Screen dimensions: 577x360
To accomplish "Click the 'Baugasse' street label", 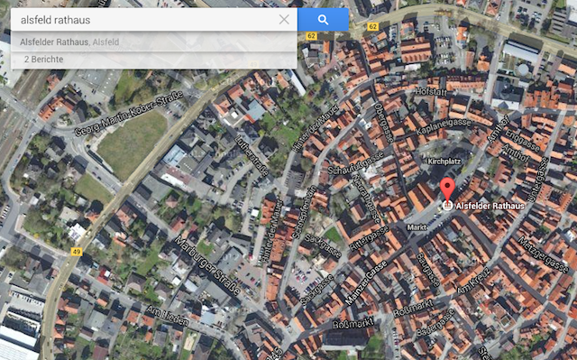I will [427, 270].
